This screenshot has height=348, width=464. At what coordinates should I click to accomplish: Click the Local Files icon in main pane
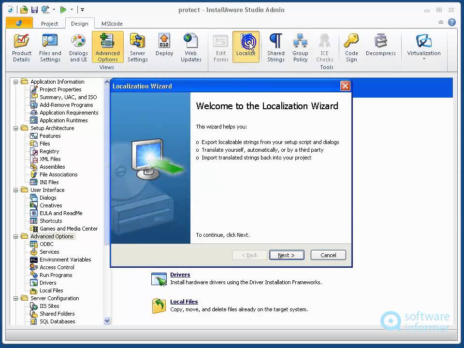[x=159, y=306]
